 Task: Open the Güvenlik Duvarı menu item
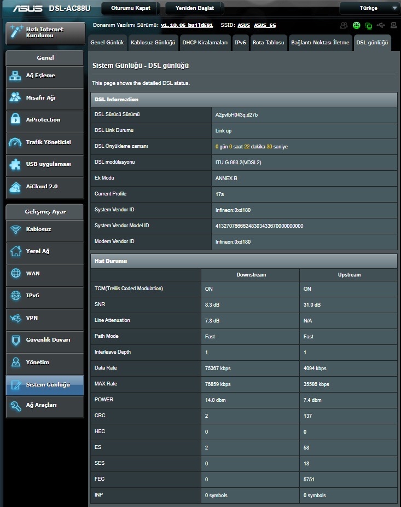coord(45,342)
